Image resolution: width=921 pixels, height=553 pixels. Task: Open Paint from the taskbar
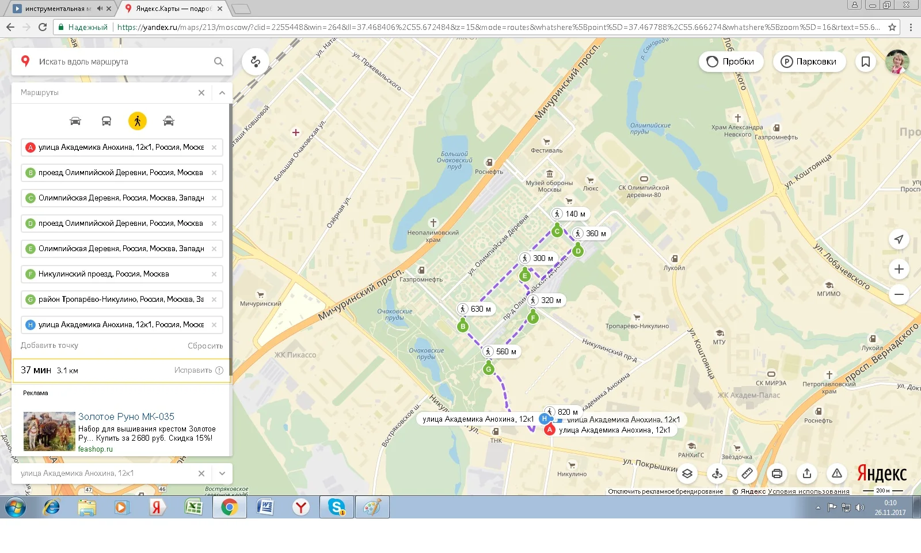point(372,507)
